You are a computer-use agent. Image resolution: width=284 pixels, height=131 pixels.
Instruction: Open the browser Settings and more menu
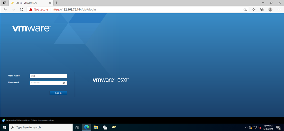click(279, 9)
